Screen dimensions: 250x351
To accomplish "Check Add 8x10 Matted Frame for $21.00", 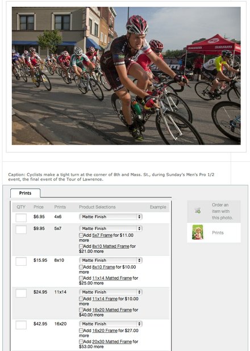I will point(81,246).
